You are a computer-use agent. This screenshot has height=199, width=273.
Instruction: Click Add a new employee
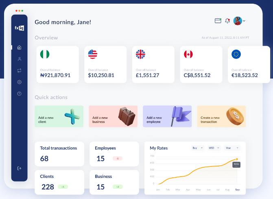(167, 116)
